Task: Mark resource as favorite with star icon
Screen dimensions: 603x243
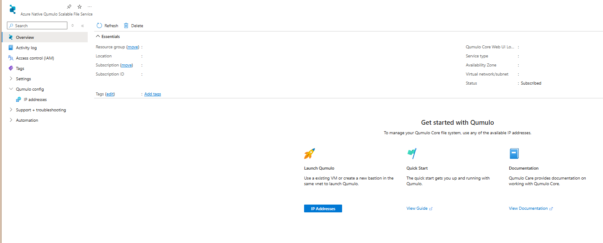Action: pos(79,6)
